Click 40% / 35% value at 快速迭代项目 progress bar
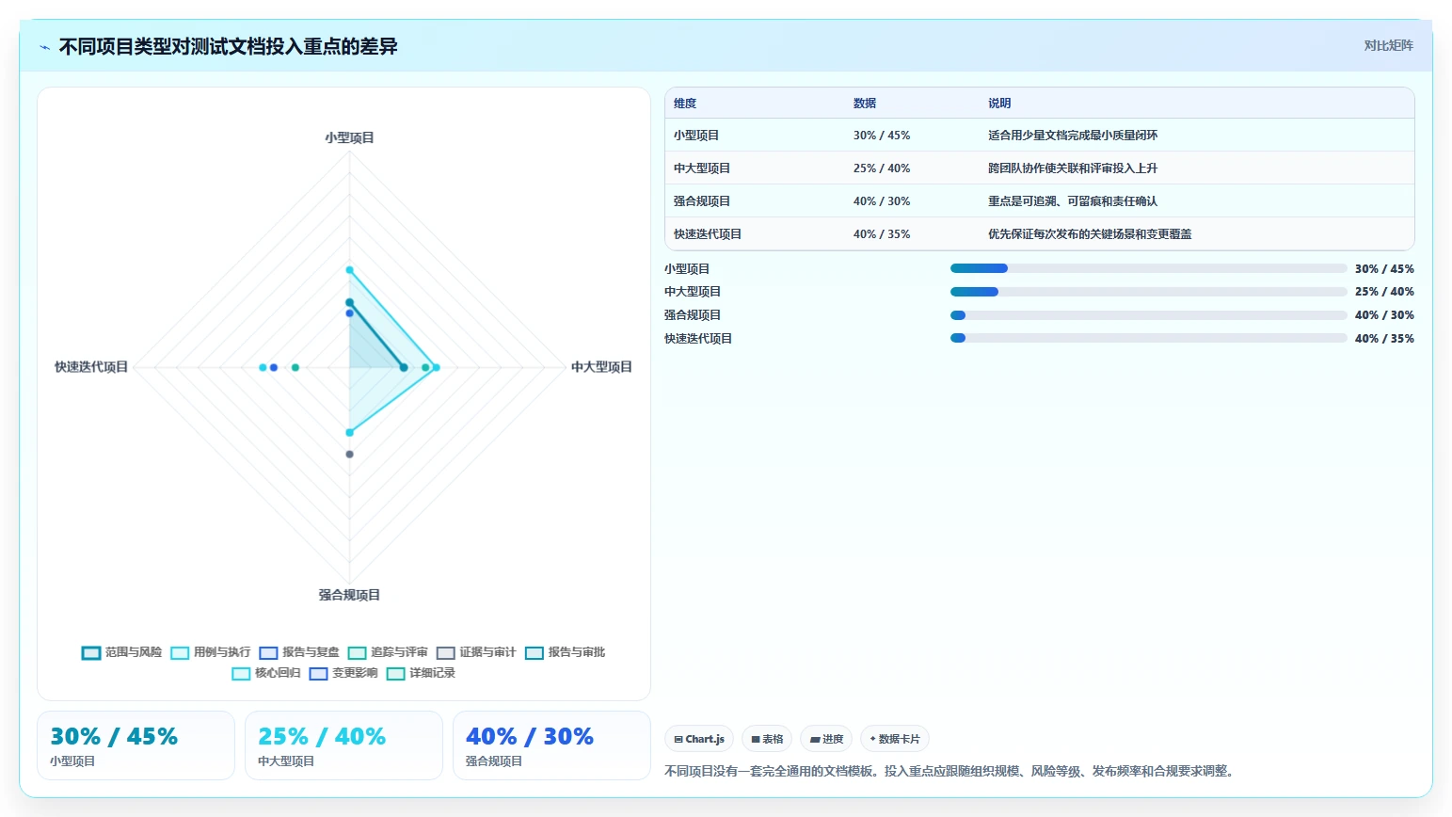The height and width of the screenshot is (817, 1452). (x=1384, y=339)
